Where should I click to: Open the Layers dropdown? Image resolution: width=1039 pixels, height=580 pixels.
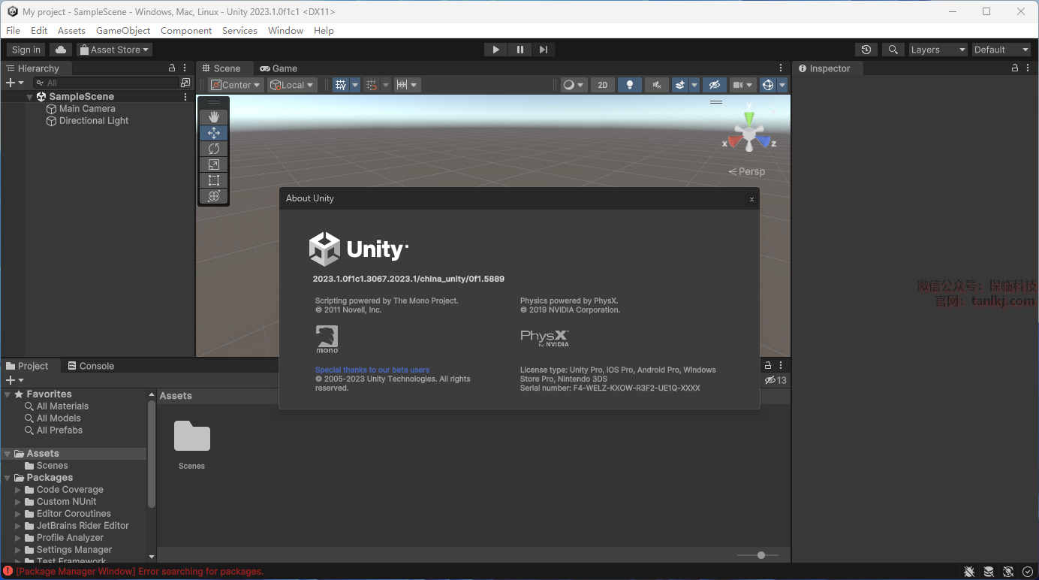coord(938,50)
